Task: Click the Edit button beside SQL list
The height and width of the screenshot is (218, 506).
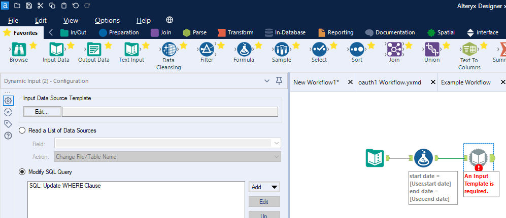Action: [264, 202]
